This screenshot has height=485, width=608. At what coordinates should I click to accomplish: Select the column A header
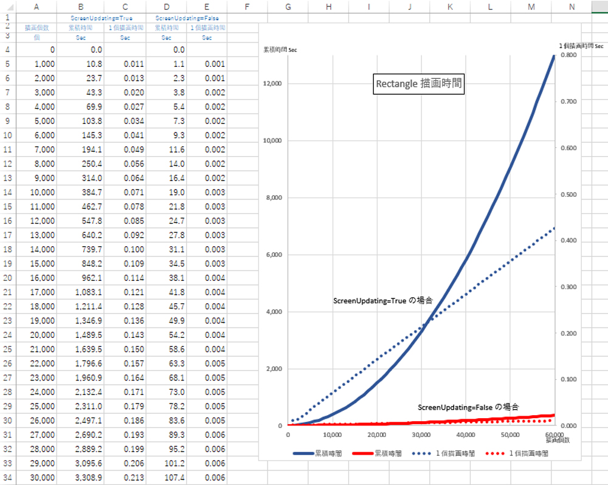[36, 7]
